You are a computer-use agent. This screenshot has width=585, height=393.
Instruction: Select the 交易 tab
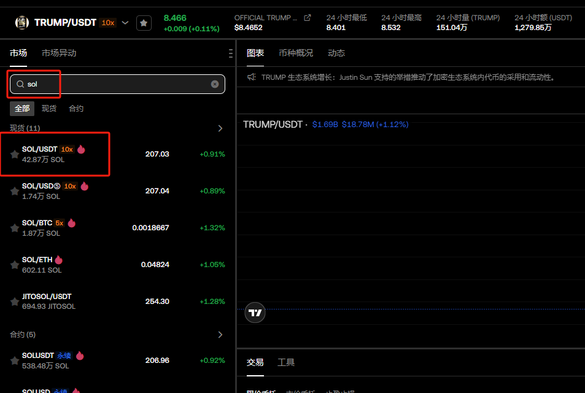click(255, 362)
